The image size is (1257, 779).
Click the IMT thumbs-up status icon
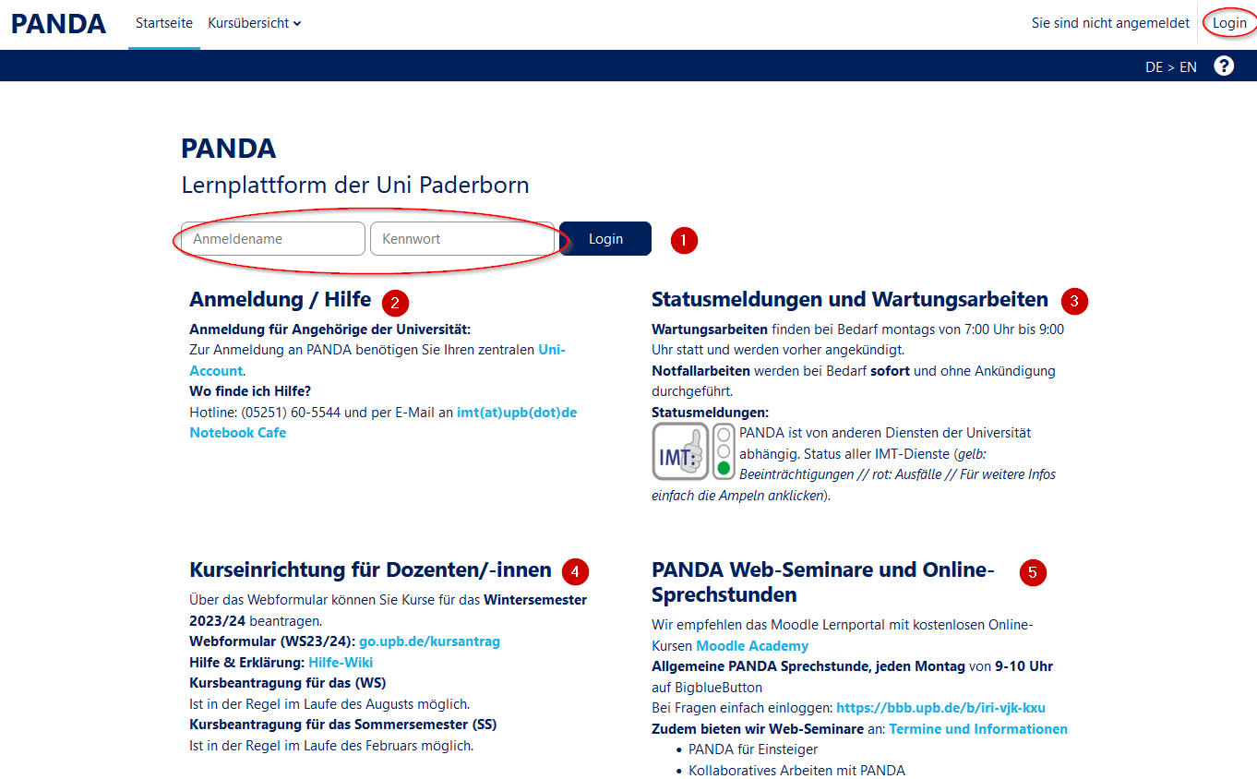point(680,451)
